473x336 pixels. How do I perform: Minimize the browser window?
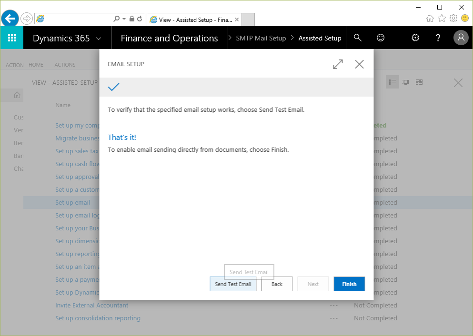pos(418,7)
